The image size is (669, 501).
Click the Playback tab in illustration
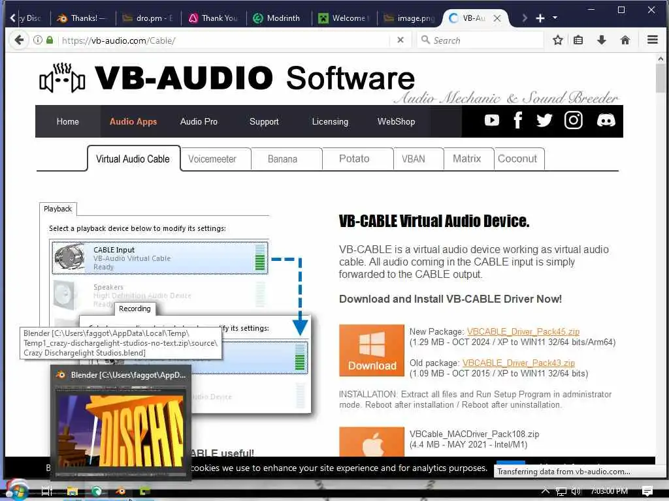coord(58,209)
